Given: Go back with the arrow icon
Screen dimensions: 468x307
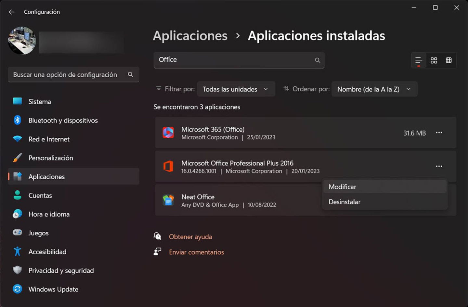Looking at the screenshot, I should [x=12, y=12].
